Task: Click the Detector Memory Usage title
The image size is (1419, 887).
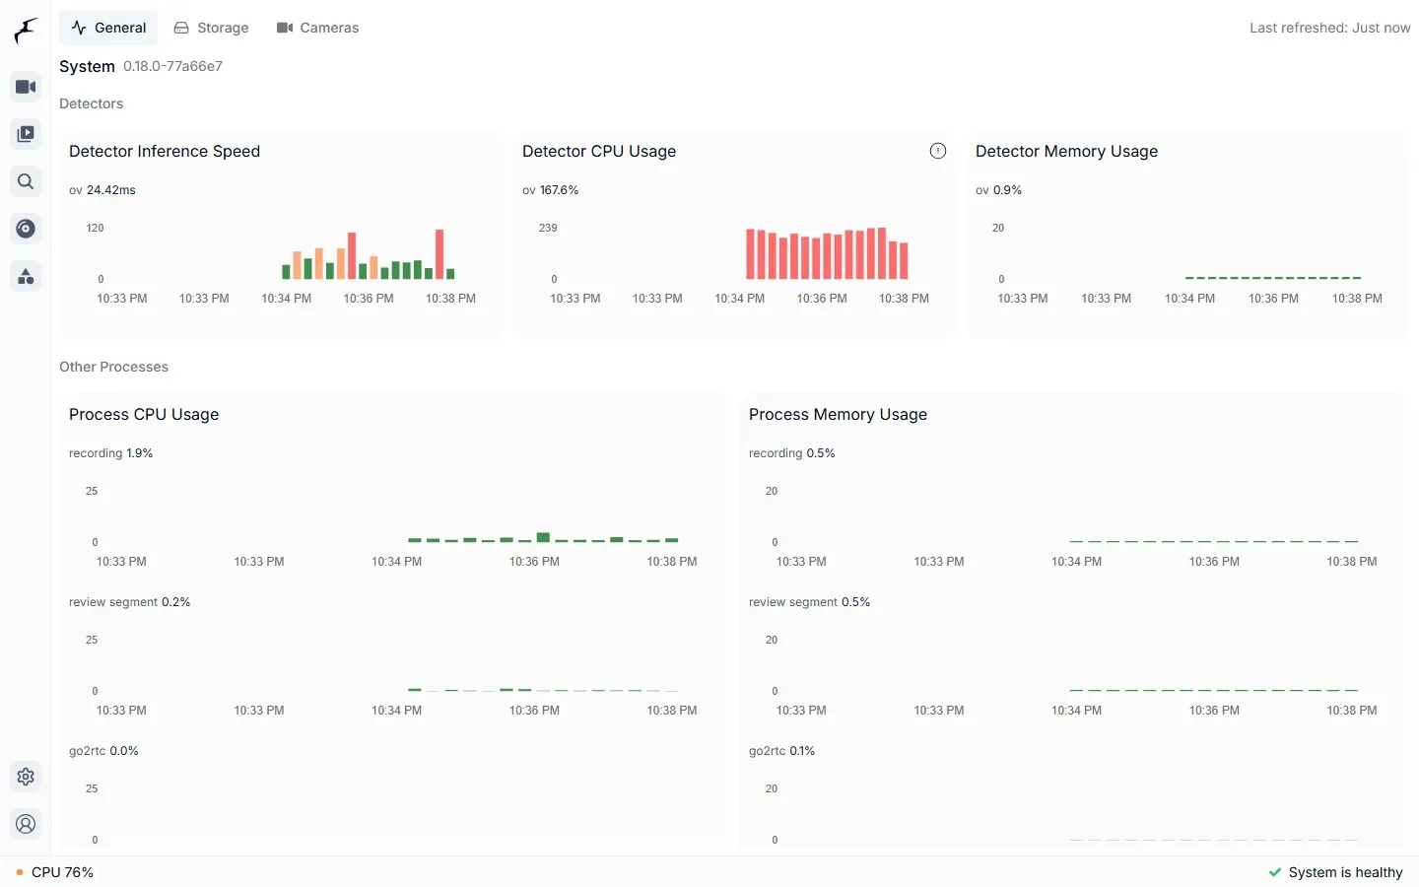Action: [1066, 151]
